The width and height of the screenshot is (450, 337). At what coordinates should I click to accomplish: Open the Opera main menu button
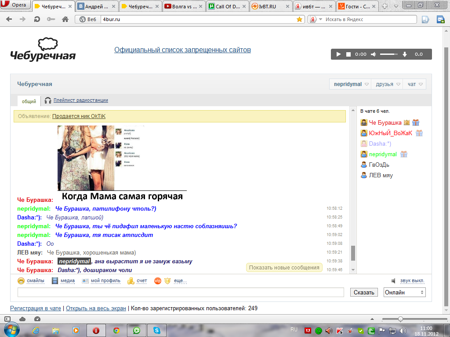[x=15, y=4]
